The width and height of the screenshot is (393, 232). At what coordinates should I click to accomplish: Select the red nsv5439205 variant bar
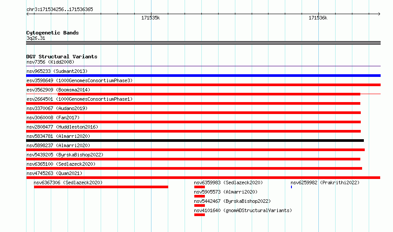193,159
